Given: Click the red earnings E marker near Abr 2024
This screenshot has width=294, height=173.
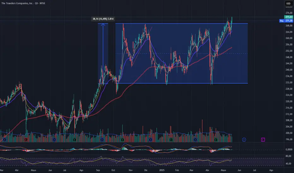Looking at the screenshot, I should pos(26,140).
